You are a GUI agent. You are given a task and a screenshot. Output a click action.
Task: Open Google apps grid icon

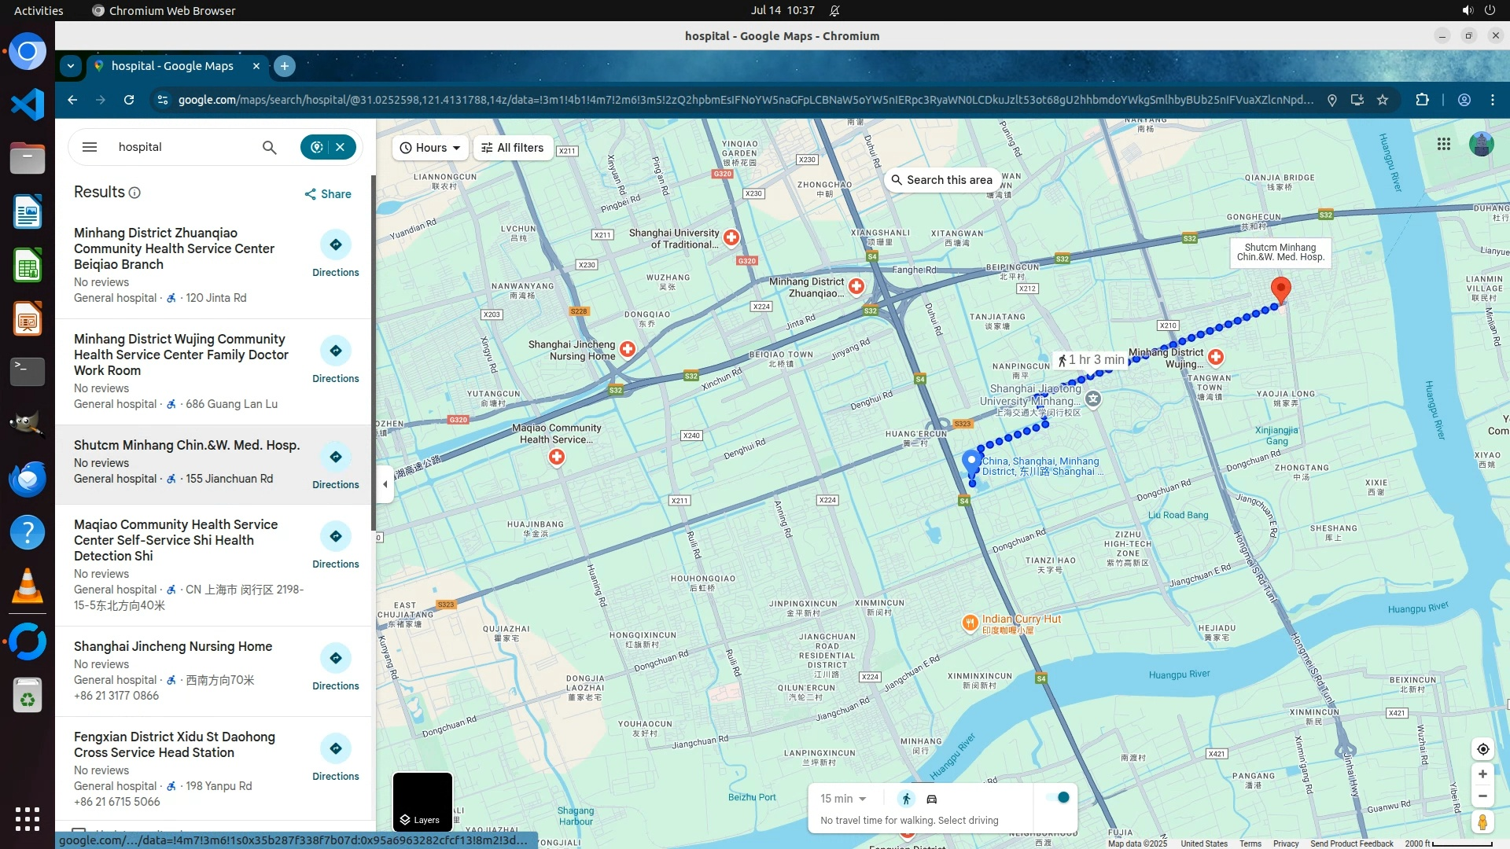[1443, 144]
